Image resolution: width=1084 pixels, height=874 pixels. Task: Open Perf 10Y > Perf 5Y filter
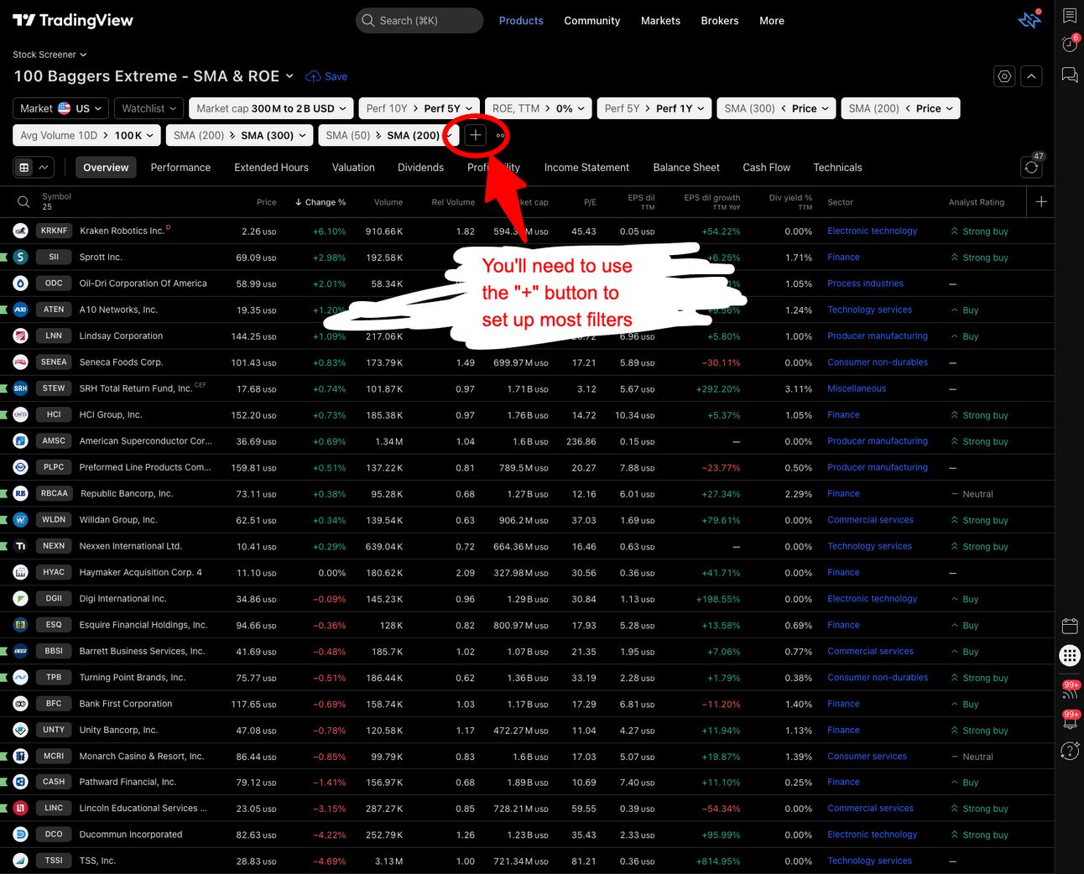point(420,108)
